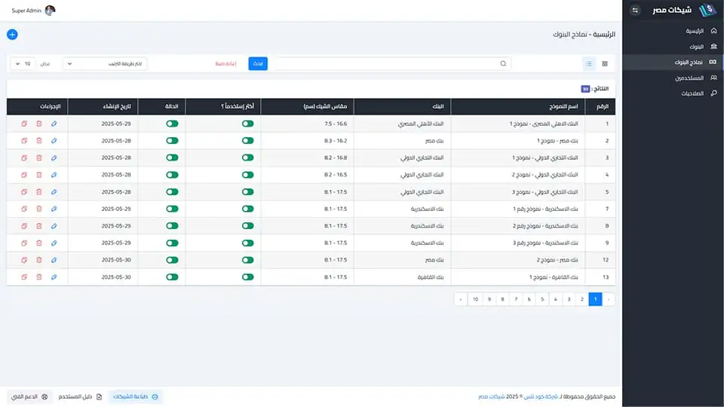Follow the شركة كود تكس footer link

[x=541, y=397]
